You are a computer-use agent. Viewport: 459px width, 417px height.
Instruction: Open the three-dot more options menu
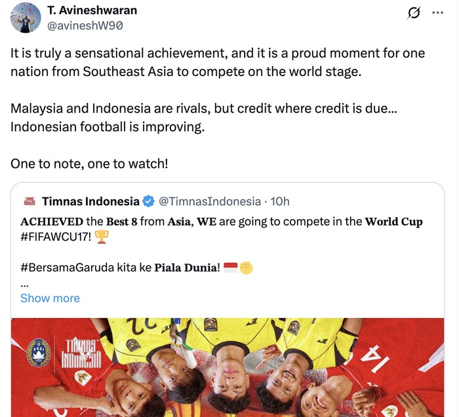(437, 12)
